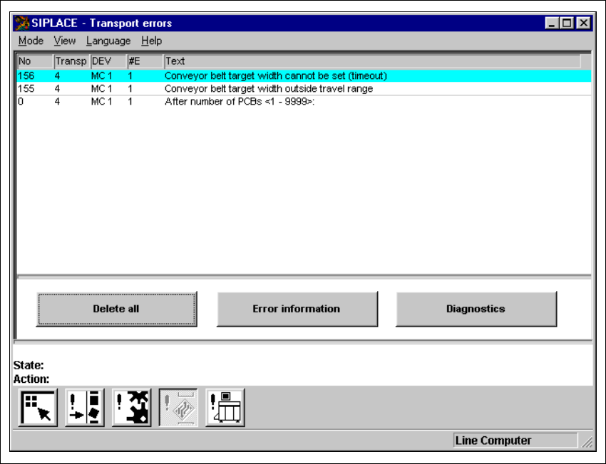This screenshot has width=606, height=464.
Task: Click the machine station error icon
Action: click(225, 408)
